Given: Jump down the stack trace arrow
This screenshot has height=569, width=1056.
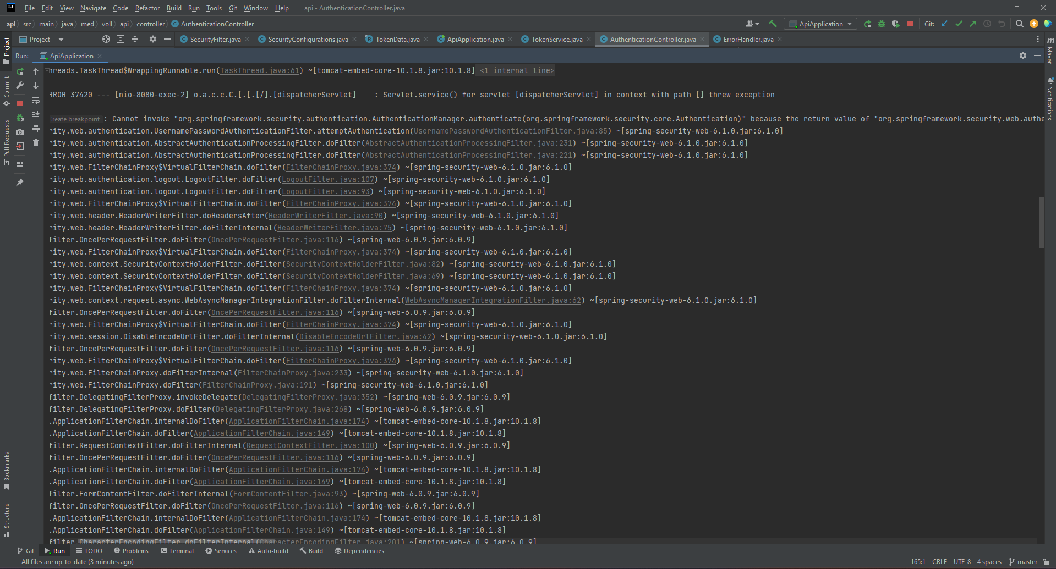Looking at the screenshot, I should 36,86.
